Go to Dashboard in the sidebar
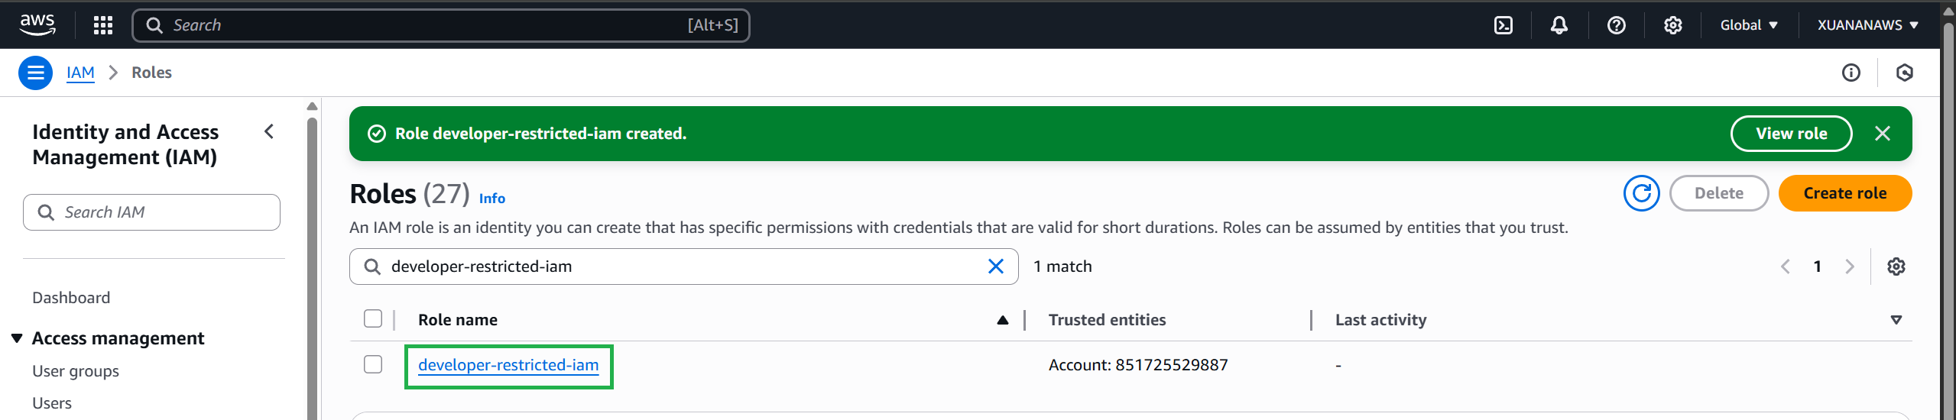1956x420 pixels. click(x=71, y=298)
